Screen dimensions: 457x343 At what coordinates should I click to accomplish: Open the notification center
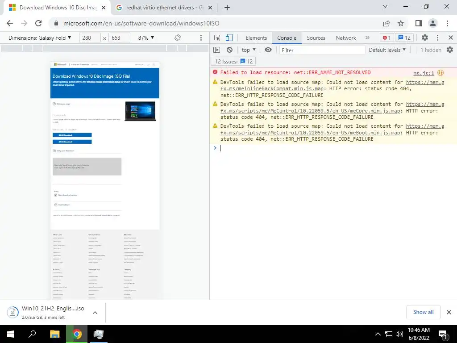[443, 335]
